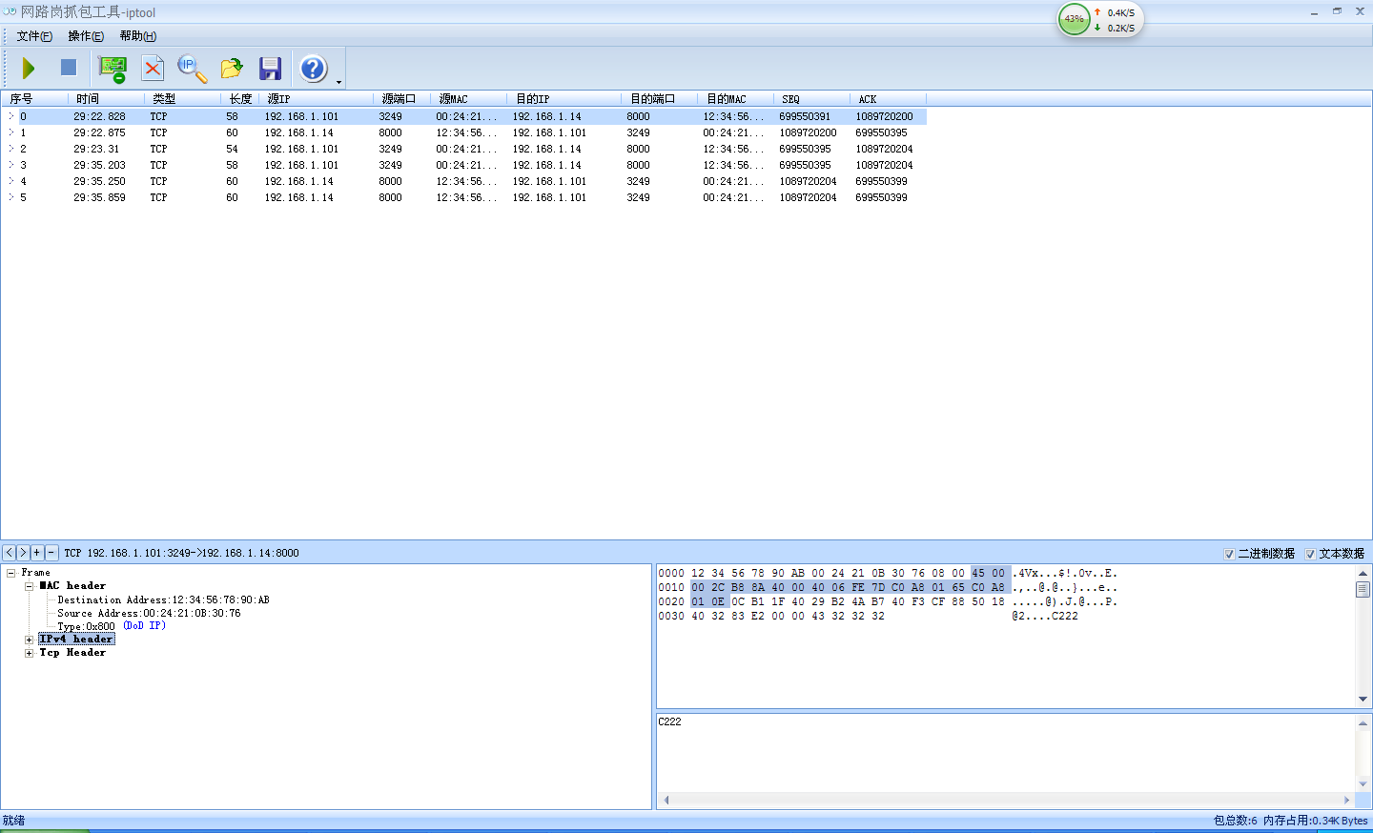Click hex panel scrollbar down arrow
The image size is (1373, 833).
pyautogui.click(x=1363, y=700)
